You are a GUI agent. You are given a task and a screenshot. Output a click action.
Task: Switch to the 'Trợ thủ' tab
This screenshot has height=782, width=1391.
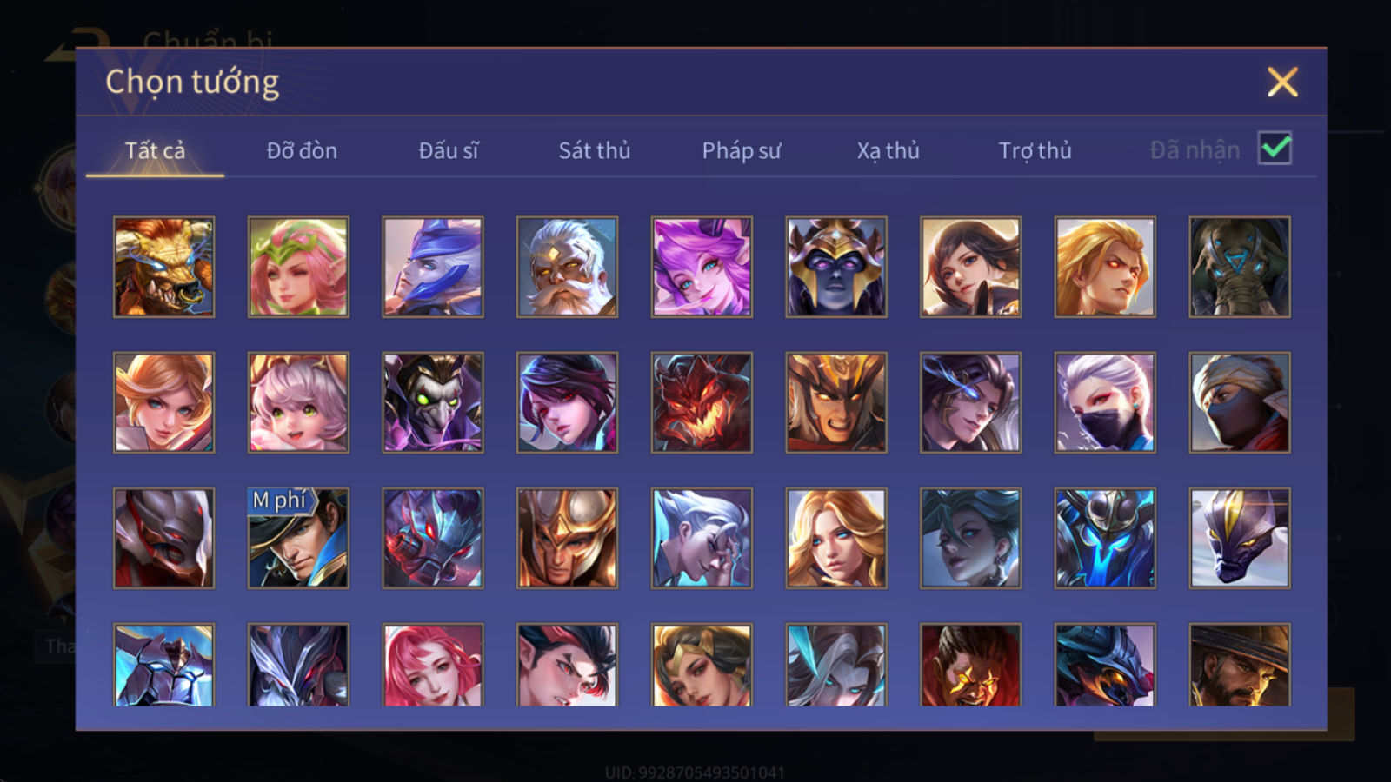[1035, 150]
